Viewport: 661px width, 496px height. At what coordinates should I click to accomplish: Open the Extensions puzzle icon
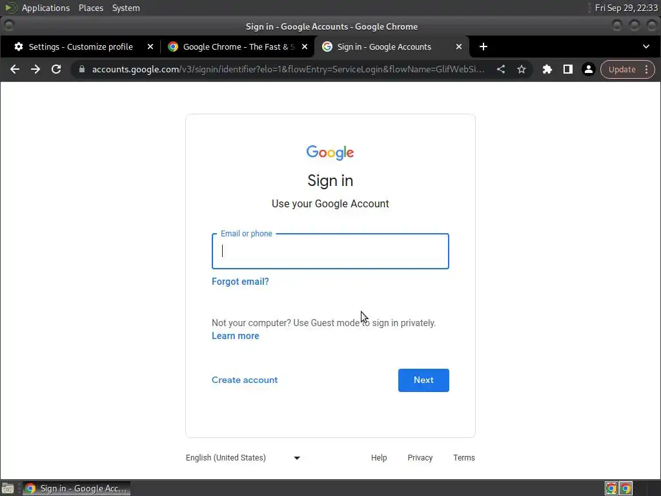click(547, 69)
